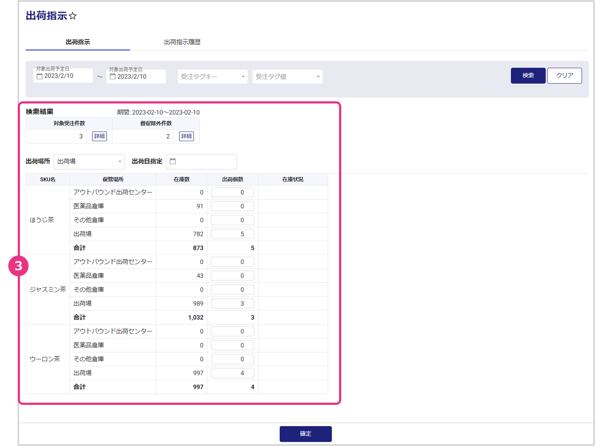The height and width of the screenshot is (446, 595).
Task: Edit ジャスミン茶 出荷場 shipment quantity field
Action: 233,304
